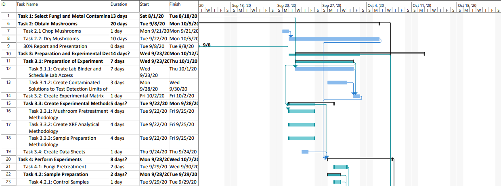Select Task 3.3: Create Experimental Methodology name

[63, 103]
